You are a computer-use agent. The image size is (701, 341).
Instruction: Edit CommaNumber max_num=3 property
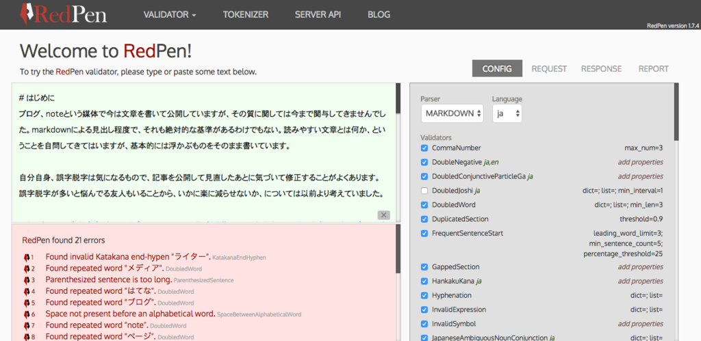point(643,148)
